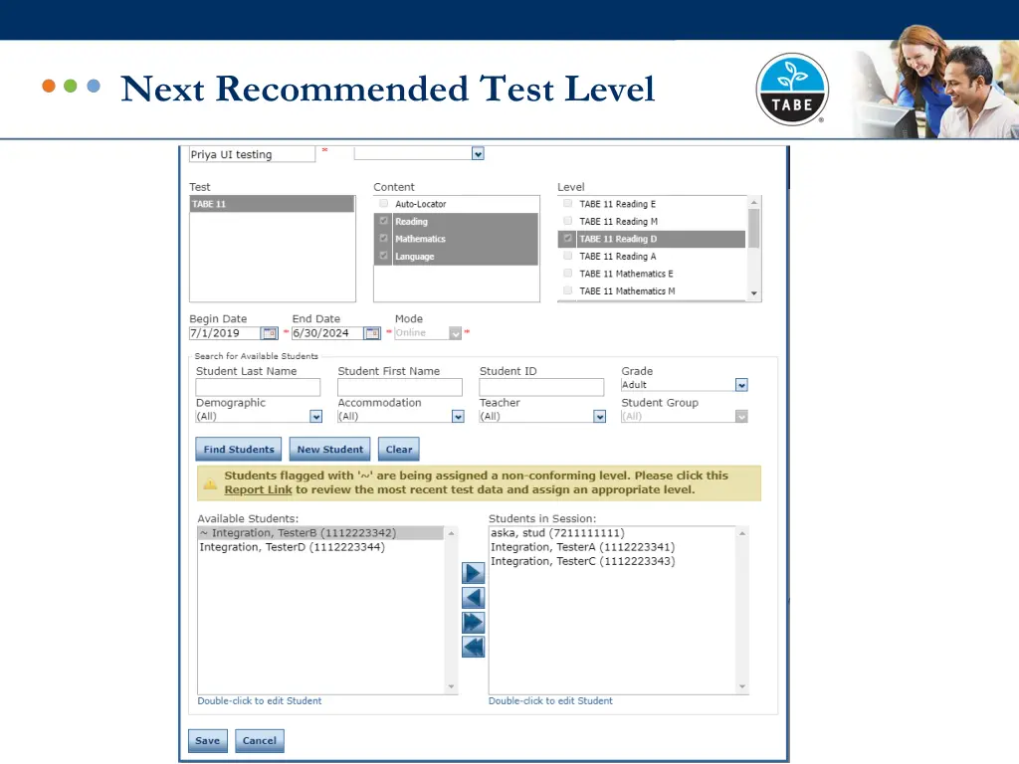
Task: Toggle the Auto-Locator checkbox
Action: pos(383,203)
